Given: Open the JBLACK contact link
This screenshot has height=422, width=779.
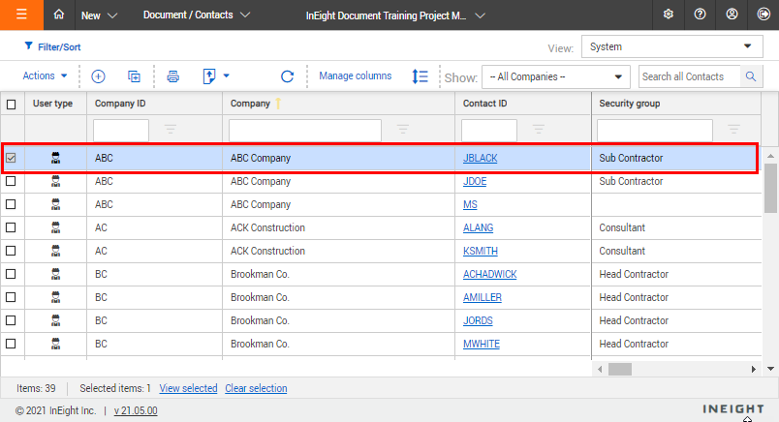Looking at the screenshot, I should click(x=480, y=158).
